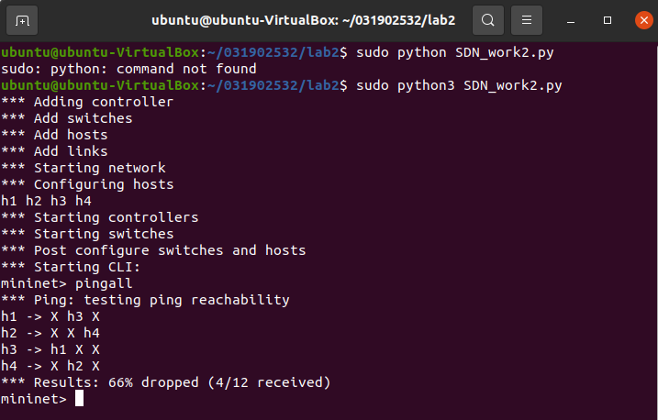Click the sudo python3 SDN_work2.py command
Image resolution: width=658 pixels, height=420 pixels.
coord(459,85)
